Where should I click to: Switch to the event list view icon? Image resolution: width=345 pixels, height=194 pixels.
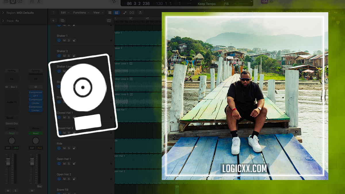tap(117, 12)
